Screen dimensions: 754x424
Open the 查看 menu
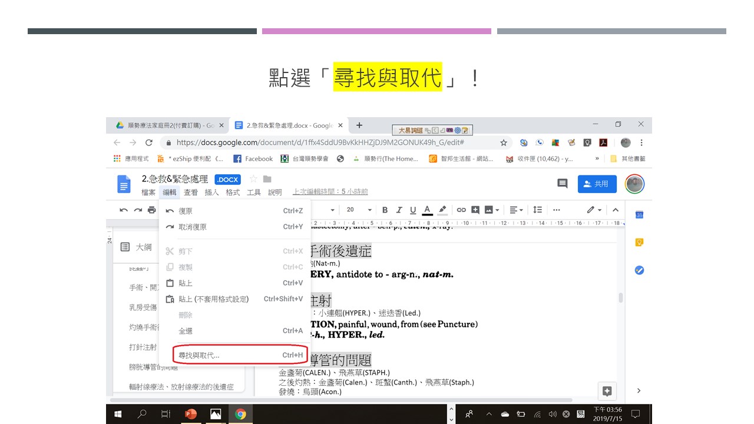[190, 193]
